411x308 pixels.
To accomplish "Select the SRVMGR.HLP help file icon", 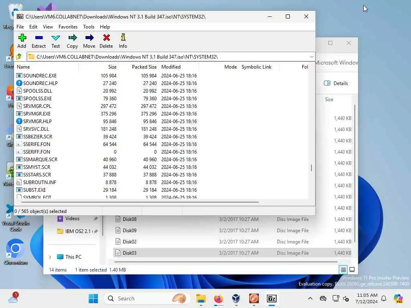I will [x=19, y=121].
